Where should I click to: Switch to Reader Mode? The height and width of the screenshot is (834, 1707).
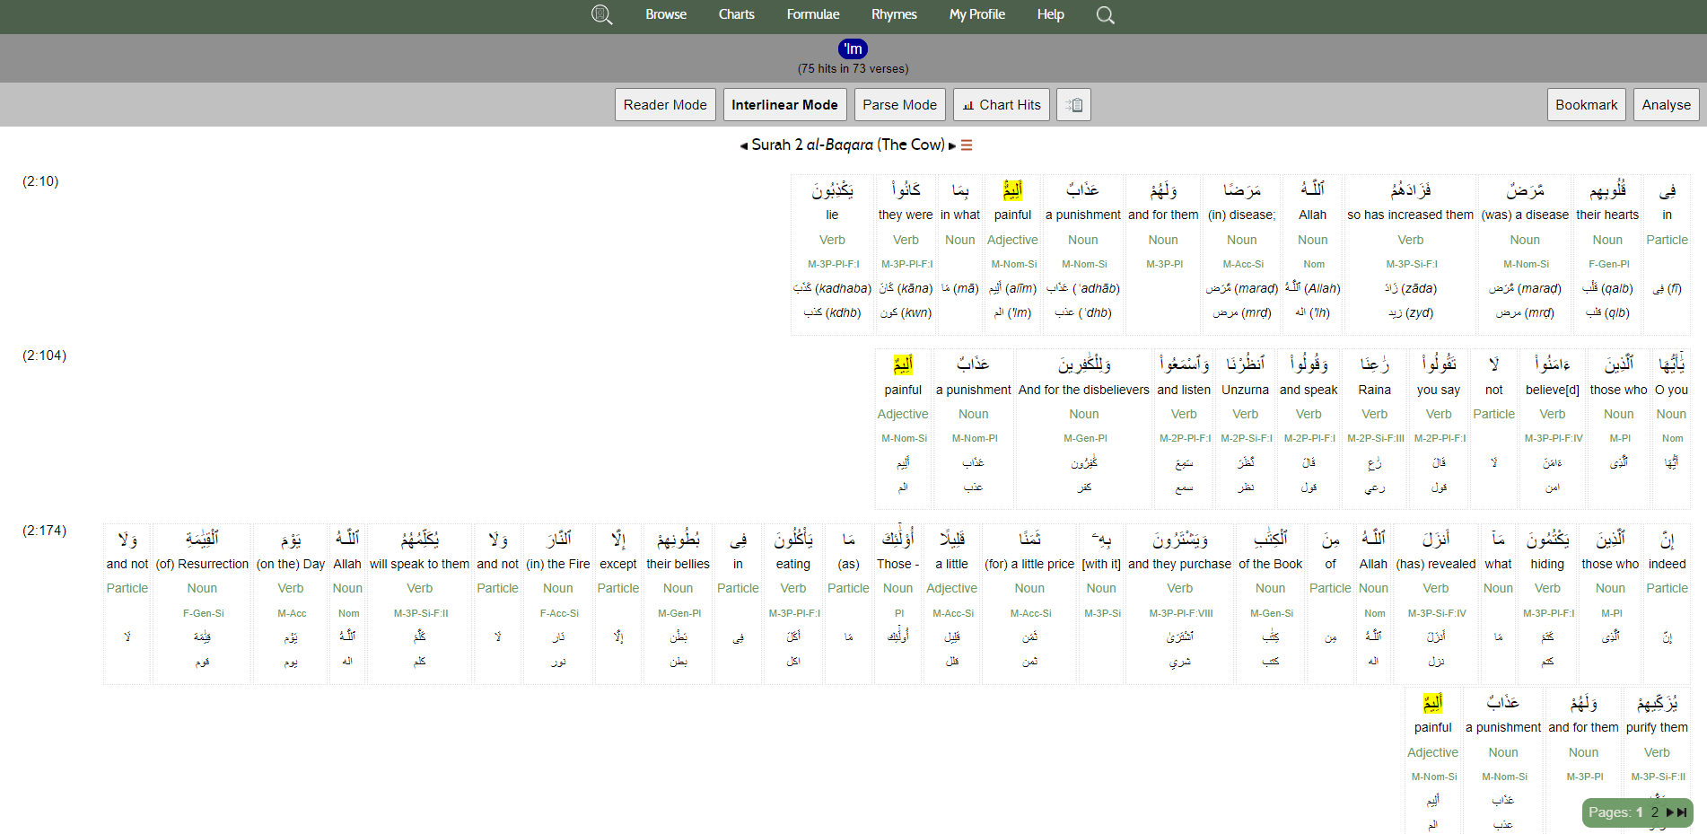point(665,104)
